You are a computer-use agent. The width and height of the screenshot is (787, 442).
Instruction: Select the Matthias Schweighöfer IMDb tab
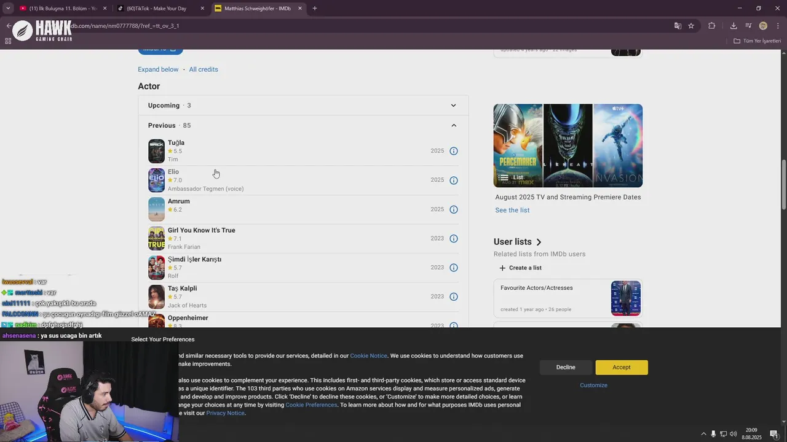coord(258,9)
